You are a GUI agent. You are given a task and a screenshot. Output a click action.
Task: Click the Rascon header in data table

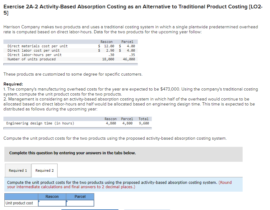click(107, 41)
